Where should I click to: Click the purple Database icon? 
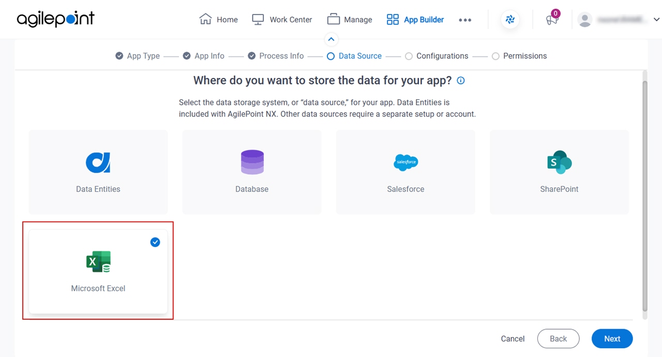[x=252, y=162]
